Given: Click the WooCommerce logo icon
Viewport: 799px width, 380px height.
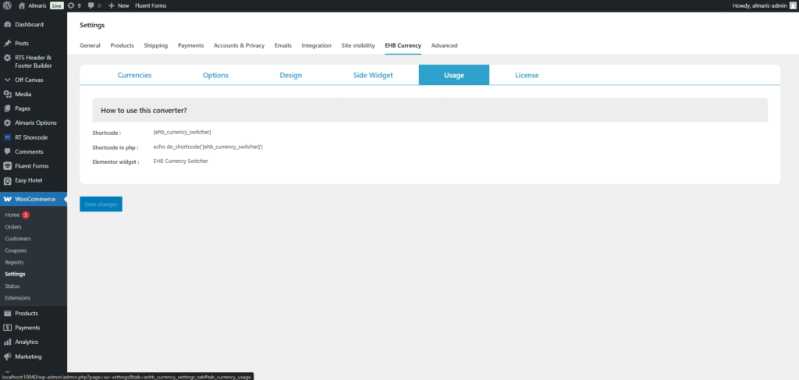Looking at the screenshot, I should pos(7,199).
